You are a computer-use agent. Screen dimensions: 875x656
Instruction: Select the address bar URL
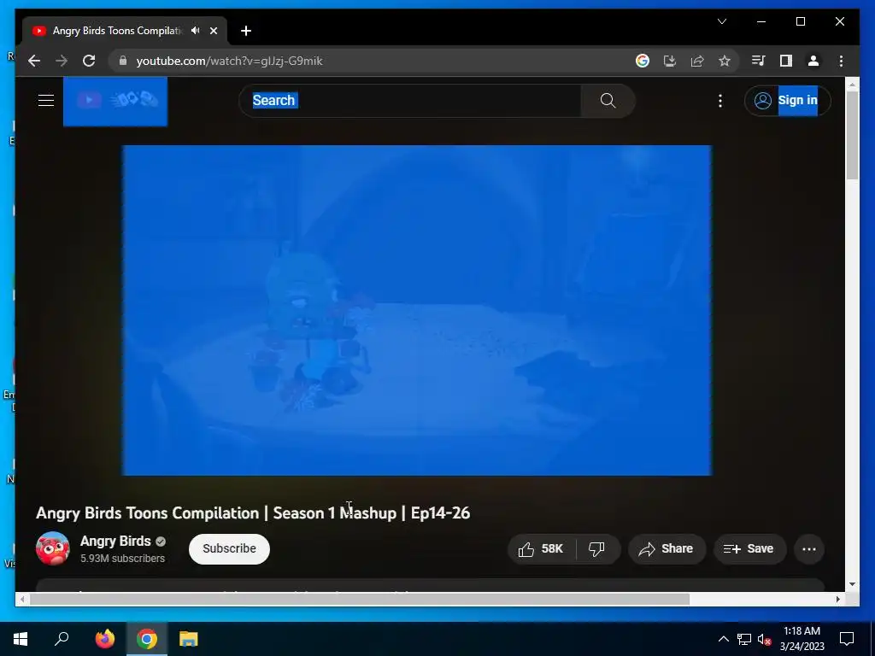click(x=229, y=61)
